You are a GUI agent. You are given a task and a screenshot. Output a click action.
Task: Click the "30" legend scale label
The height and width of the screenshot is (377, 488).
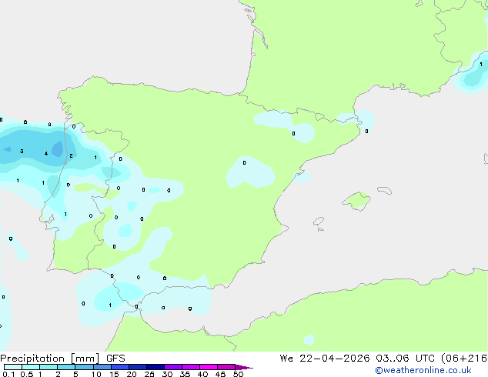tap(167, 374)
